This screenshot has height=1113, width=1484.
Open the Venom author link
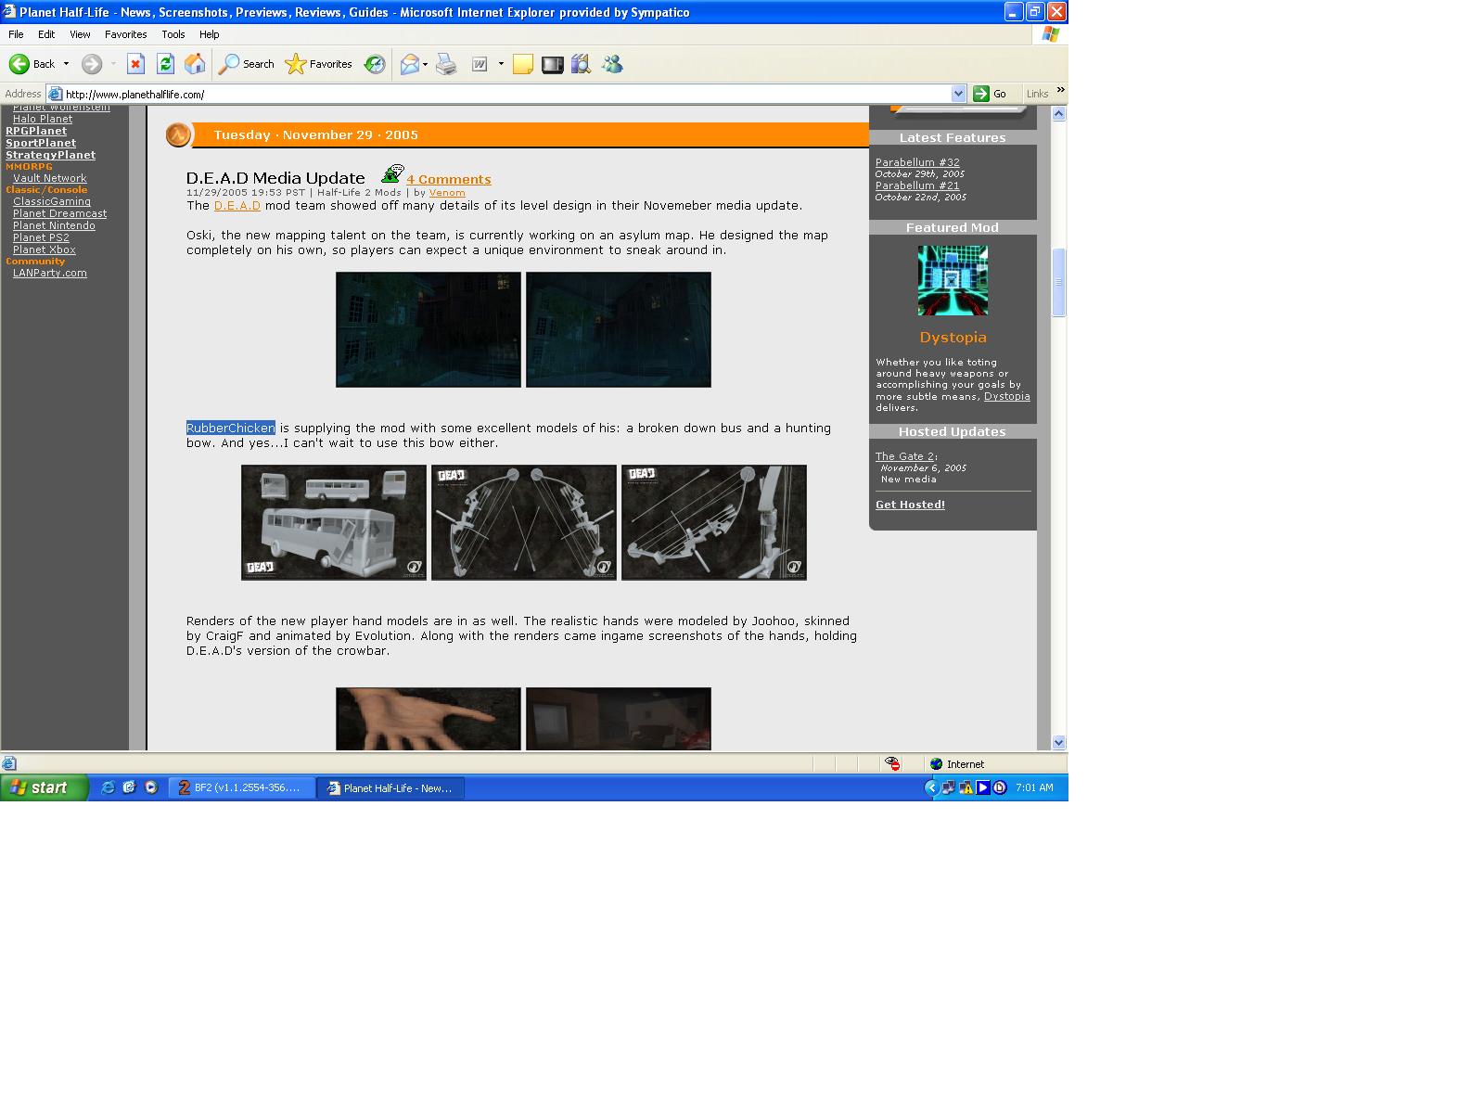point(447,193)
